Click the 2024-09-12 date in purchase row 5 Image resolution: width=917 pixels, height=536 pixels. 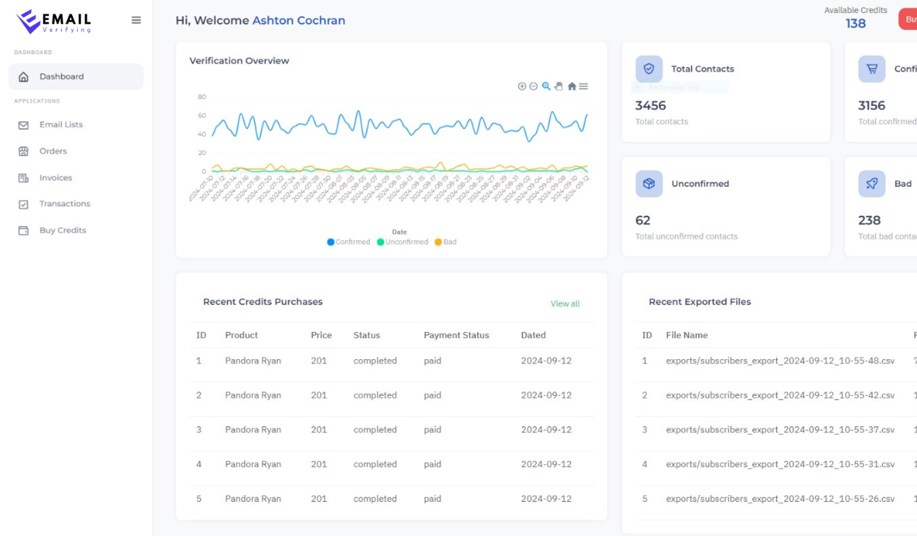(546, 499)
